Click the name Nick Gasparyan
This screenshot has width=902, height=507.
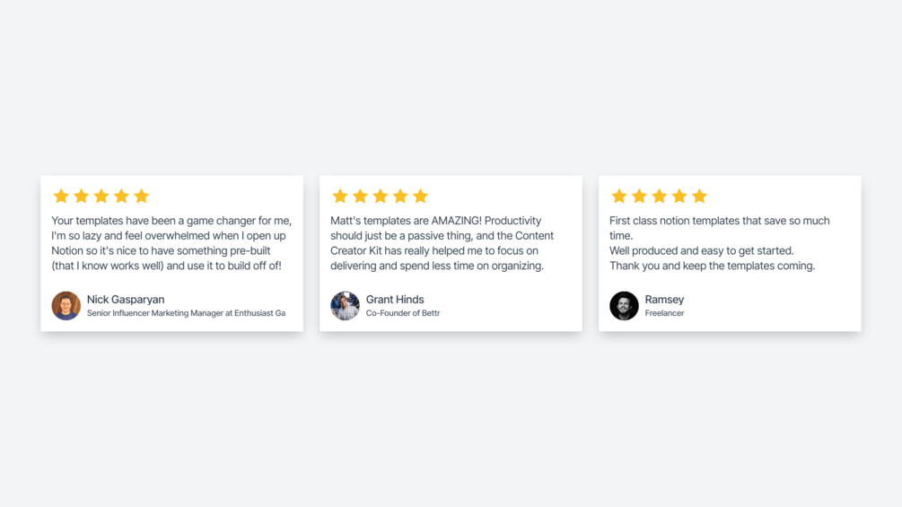pyautogui.click(x=126, y=300)
